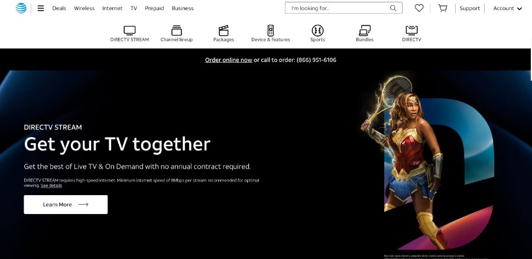
Task: Expand the Account dropdown chevron
Action: (x=519, y=8)
